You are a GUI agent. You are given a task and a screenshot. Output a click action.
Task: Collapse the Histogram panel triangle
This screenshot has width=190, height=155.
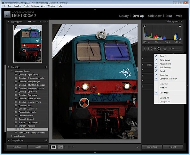181,22
